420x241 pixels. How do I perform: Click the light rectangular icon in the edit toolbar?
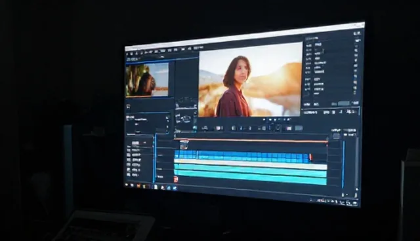click(x=289, y=128)
